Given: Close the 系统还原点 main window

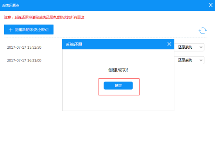Looking at the screenshot, I should pyautogui.click(x=210, y=5).
